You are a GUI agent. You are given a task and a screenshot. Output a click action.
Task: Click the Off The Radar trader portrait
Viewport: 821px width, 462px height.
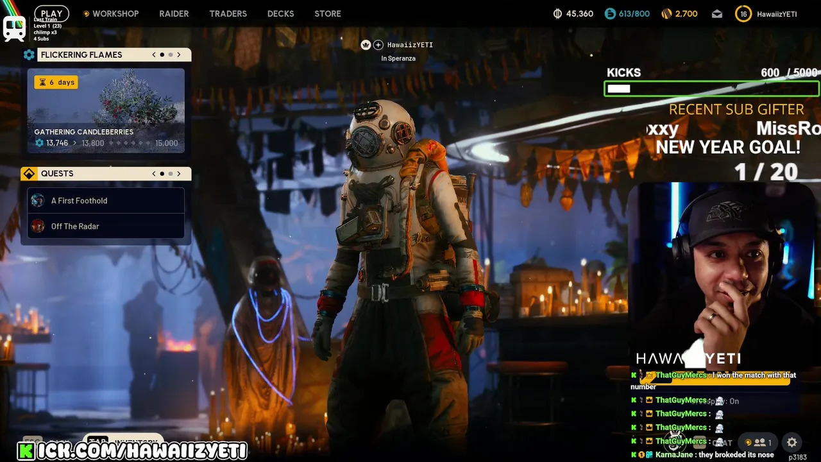(38, 226)
